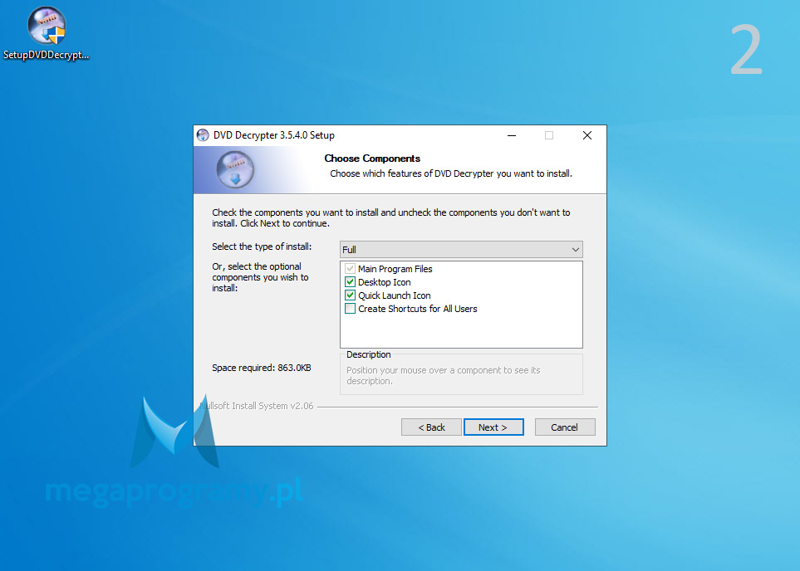Click the DVD Decrypter title bar icon
The height and width of the screenshot is (571, 800).
203,135
